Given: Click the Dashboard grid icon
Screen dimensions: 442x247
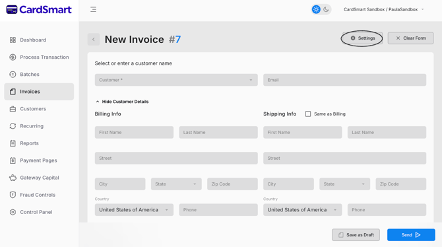Looking at the screenshot, I should coord(13,40).
